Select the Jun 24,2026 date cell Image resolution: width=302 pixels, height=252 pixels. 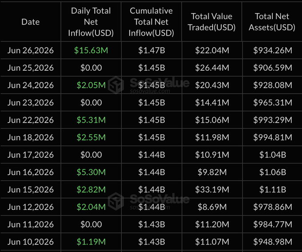31,85
